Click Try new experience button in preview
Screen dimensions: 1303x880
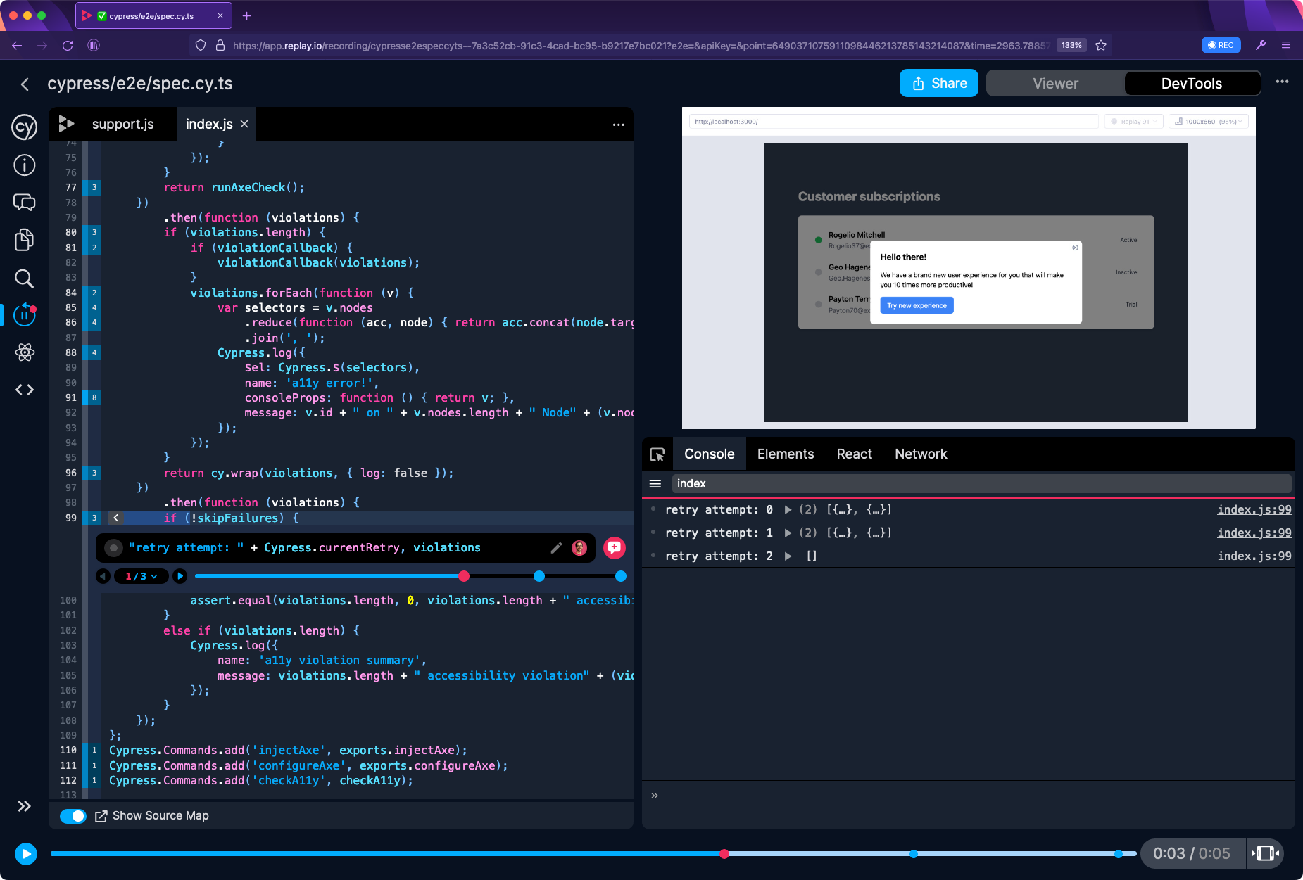point(917,305)
